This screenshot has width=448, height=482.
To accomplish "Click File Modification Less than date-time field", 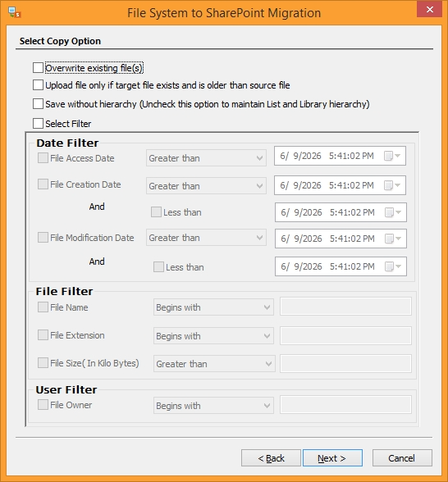I will tap(341, 266).
